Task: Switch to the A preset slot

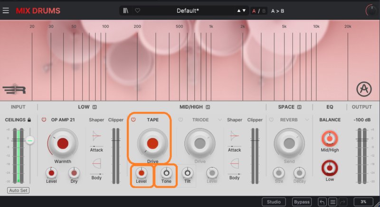Action: pyautogui.click(x=254, y=10)
